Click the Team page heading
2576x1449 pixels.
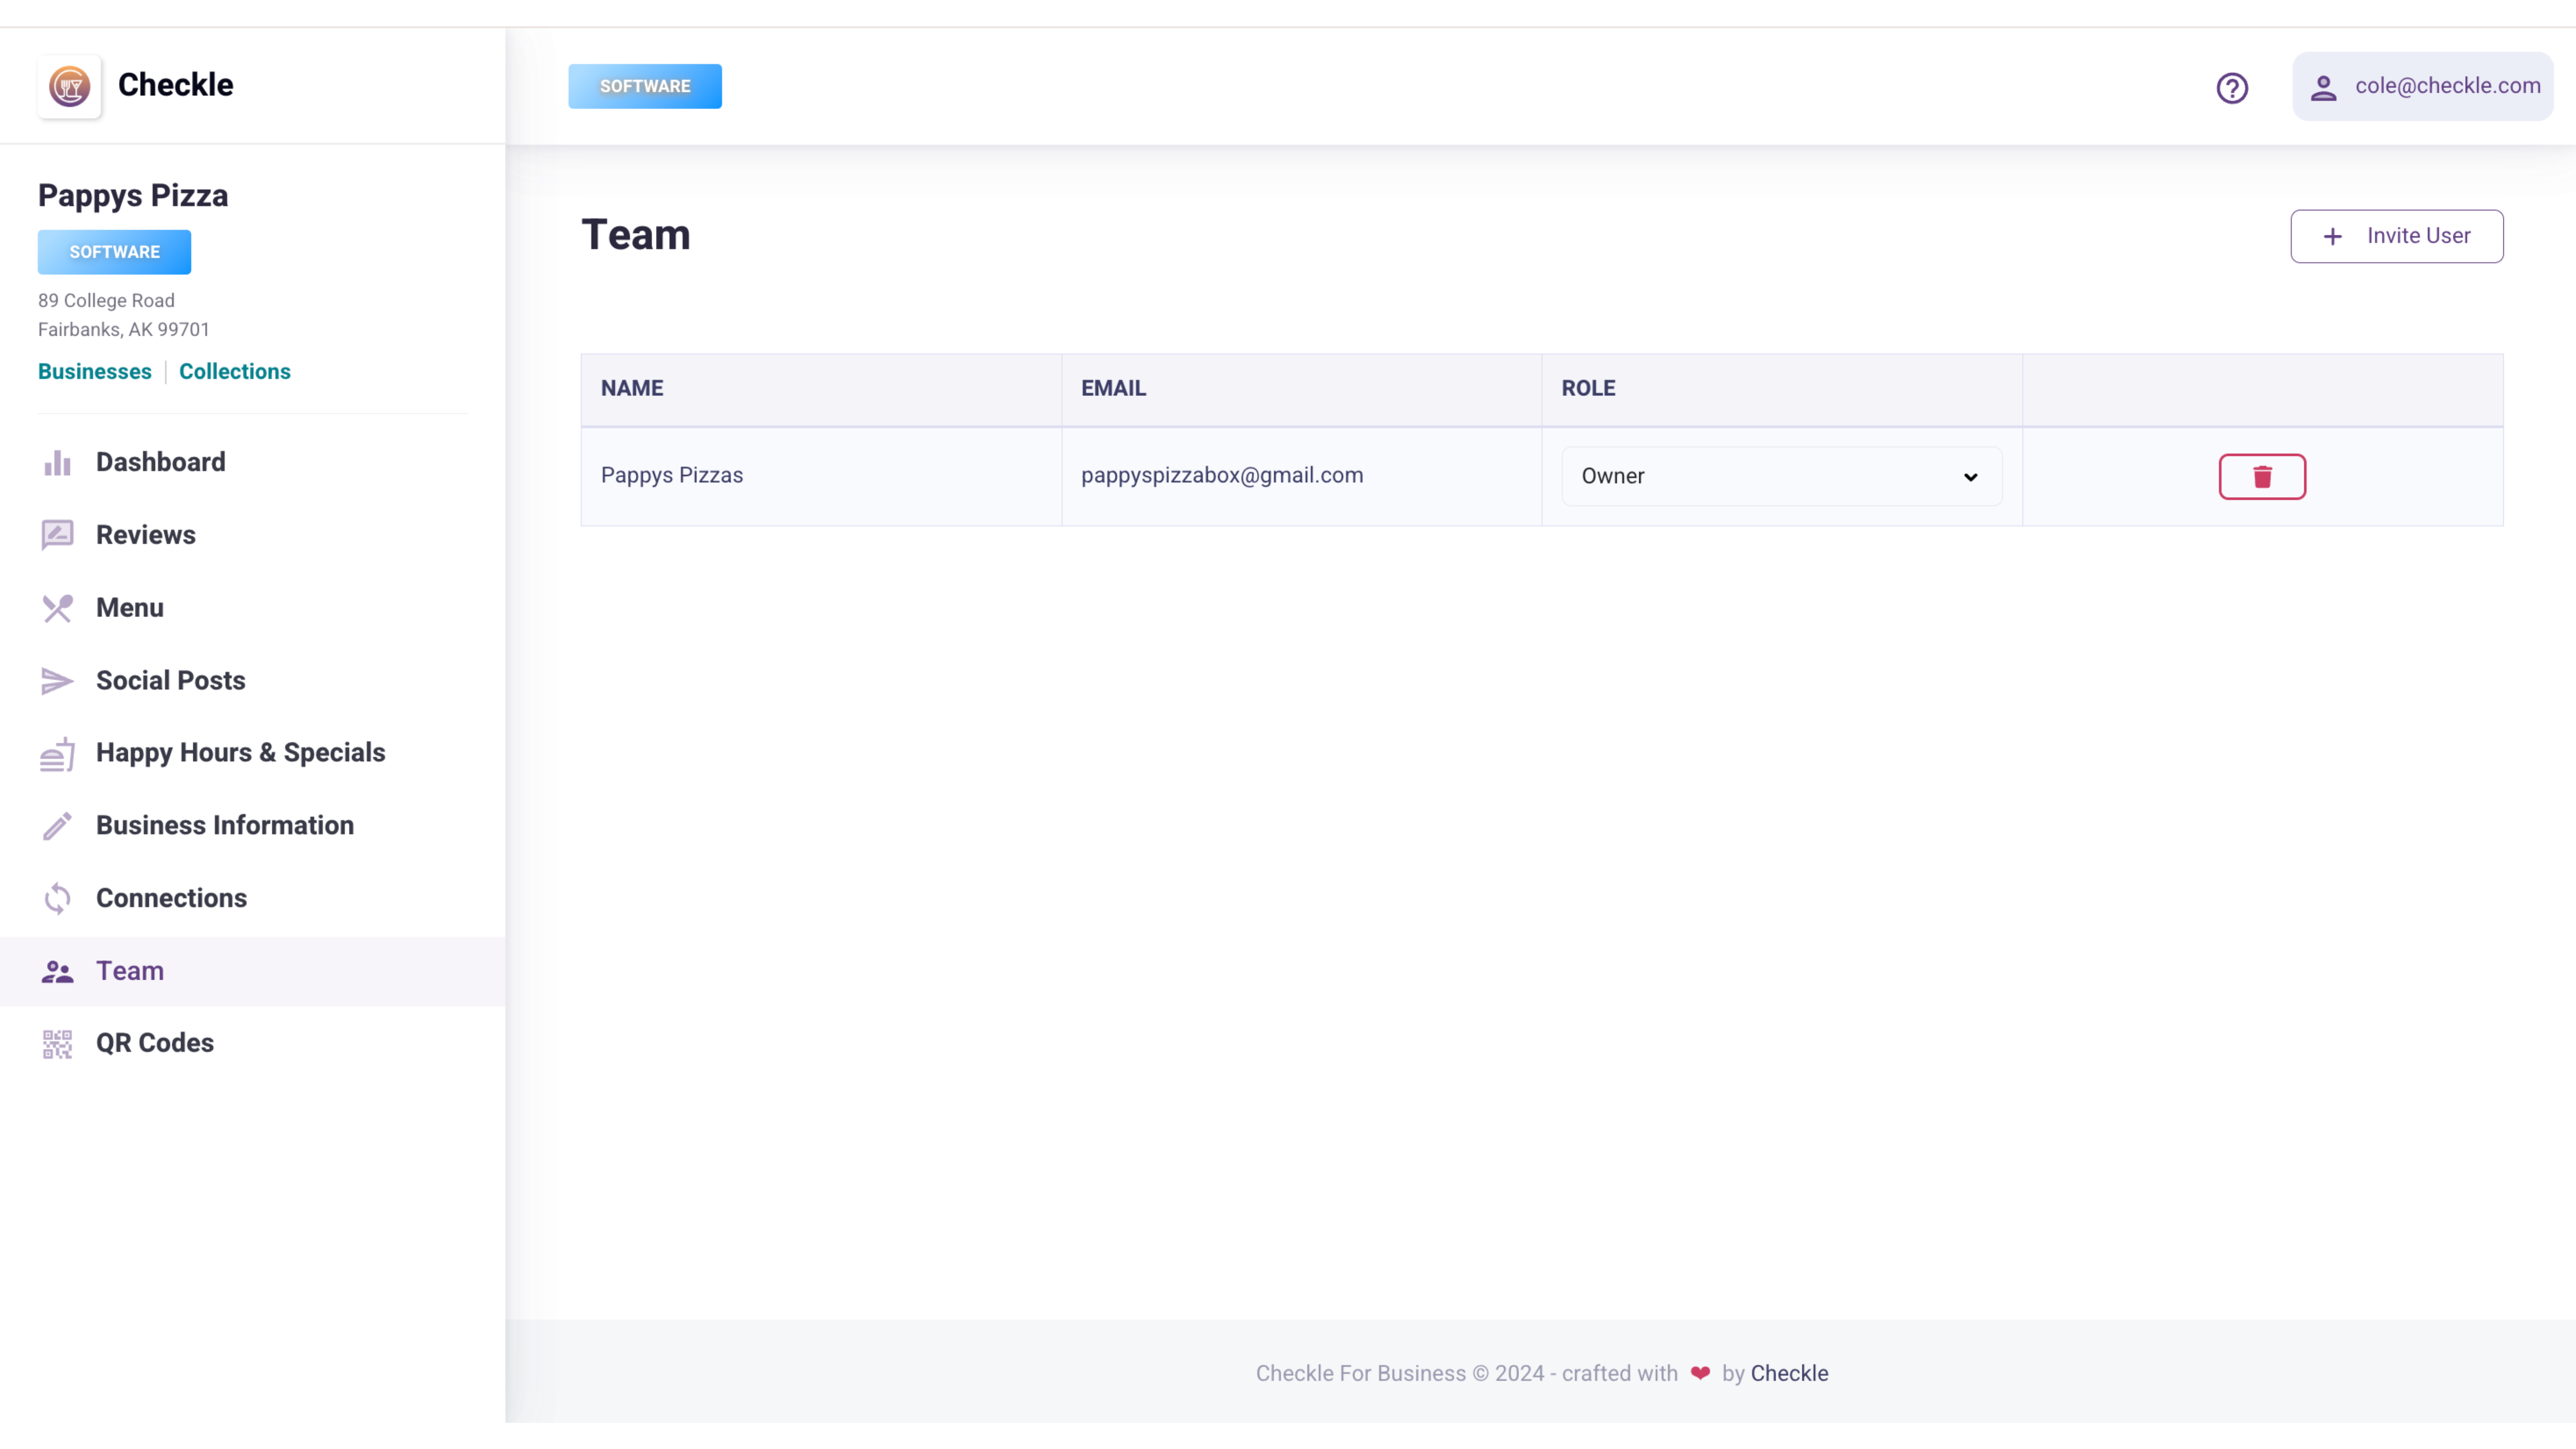coord(636,235)
